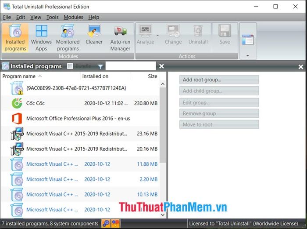Screen dimensions: 307x229
Task: Click Total Uninstall title bar app icon
Action: 7,7
